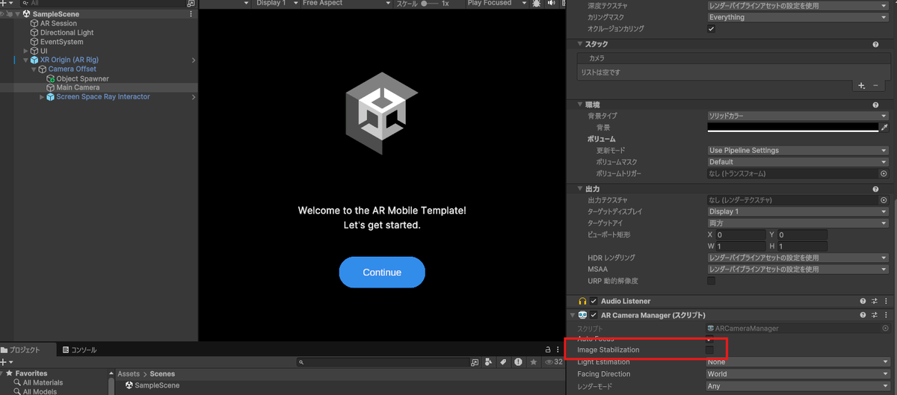The width and height of the screenshot is (897, 395).
Task: Open the ターゲットディスプレイ Display 1 dropdown
Action: point(797,212)
